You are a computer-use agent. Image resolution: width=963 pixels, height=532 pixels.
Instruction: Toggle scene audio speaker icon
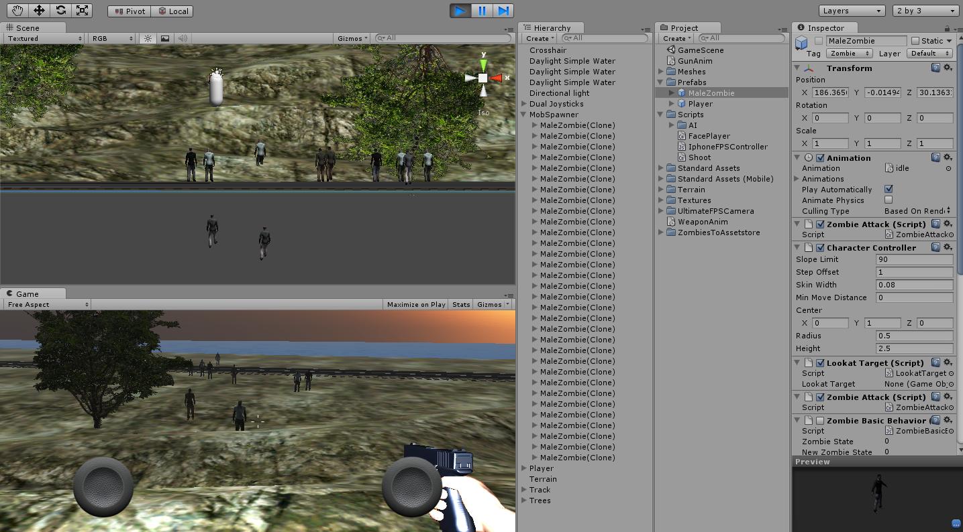pos(182,38)
